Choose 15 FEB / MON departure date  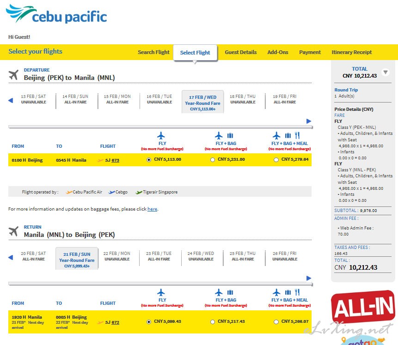pos(117,99)
